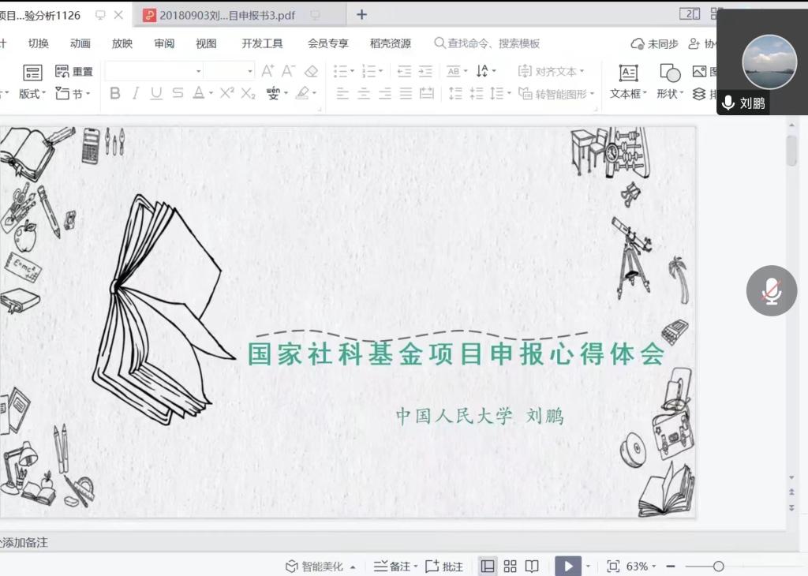Toggle normal view in status bar

[x=488, y=566]
